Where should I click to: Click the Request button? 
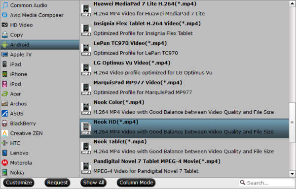(x=57, y=183)
